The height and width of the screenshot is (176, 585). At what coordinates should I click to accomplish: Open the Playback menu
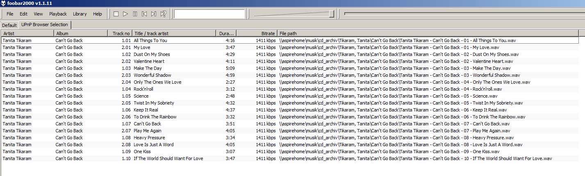[x=58, y=14]
